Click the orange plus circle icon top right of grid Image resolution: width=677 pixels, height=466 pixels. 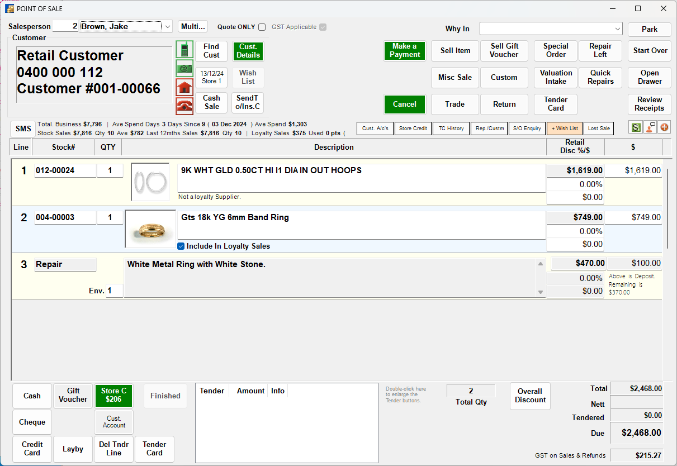[664, 127]
